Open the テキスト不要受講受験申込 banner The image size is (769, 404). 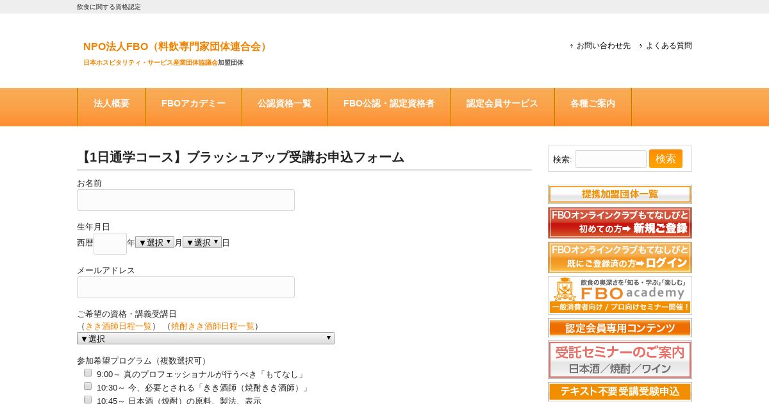click(x=620, y=392)
